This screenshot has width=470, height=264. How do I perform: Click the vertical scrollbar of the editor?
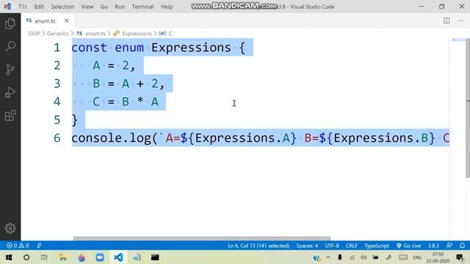pyautogui.click(x=468, y=108)
